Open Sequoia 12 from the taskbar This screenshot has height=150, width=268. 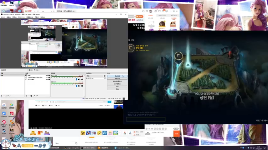click(x=122, y=148)
